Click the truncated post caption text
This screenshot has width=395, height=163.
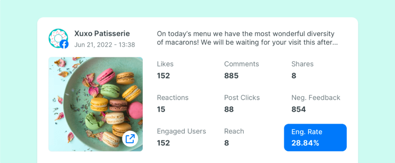click(247, 38)
